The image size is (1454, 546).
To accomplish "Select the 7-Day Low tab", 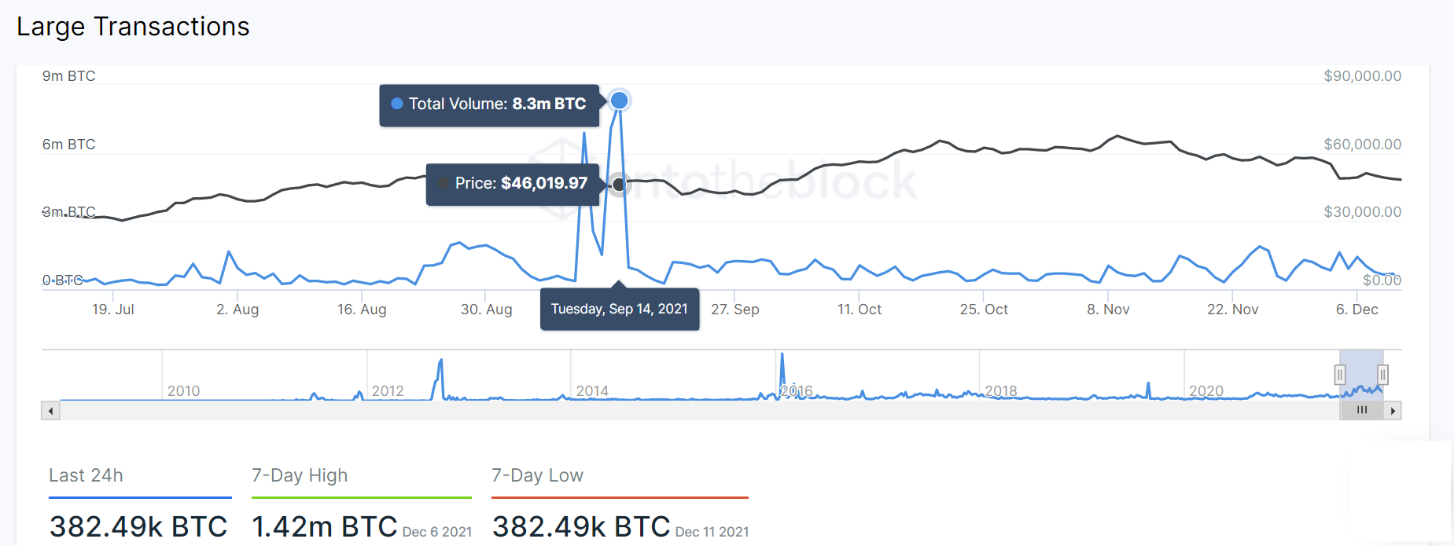I will point(537,475).
